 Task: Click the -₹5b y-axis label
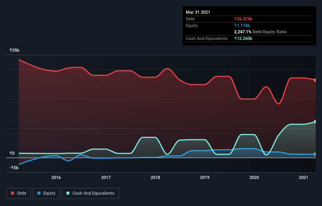(14, 168)
